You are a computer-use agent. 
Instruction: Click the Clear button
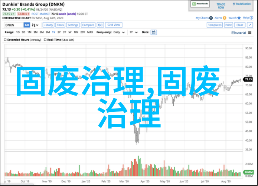point(240,25)
